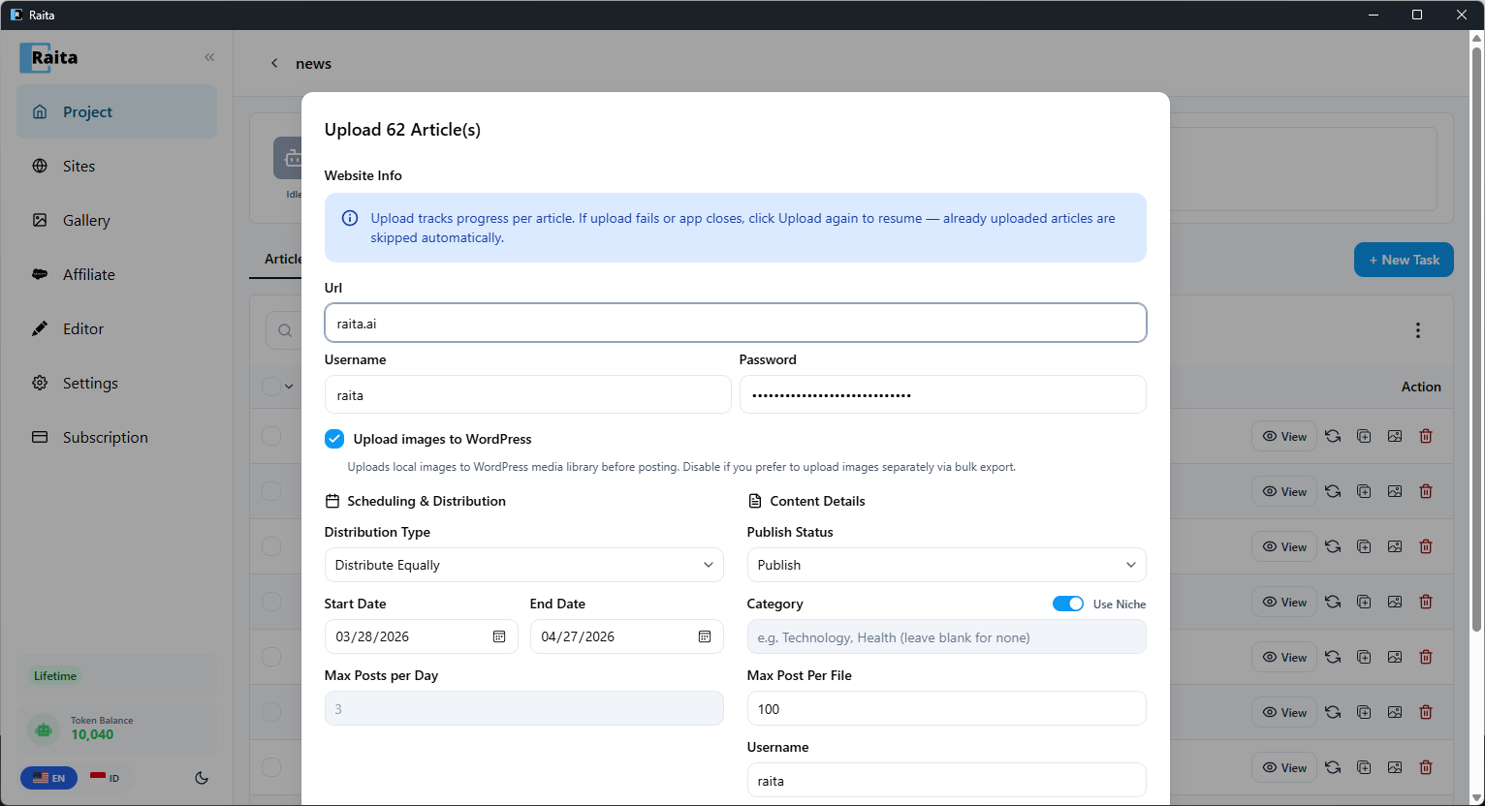The image size is (1485, 806).
Task: Open the Distribution Type dropdown
Action: (523, 565)
